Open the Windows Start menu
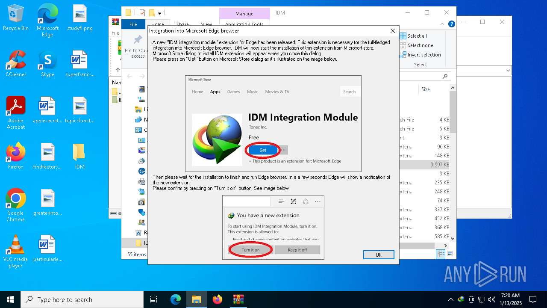547x308 pixels. [10, 299]
